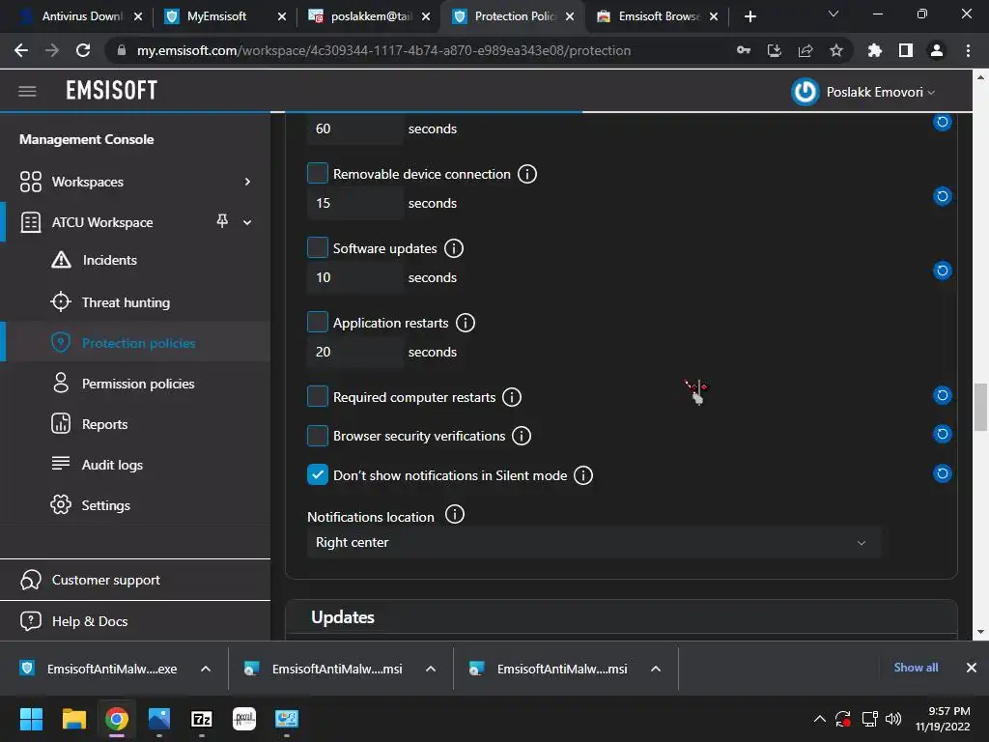Switch to the MyEmsisoft tab
Image resolution: width=989 pixels, height=742 pixels.
[224, 16]
